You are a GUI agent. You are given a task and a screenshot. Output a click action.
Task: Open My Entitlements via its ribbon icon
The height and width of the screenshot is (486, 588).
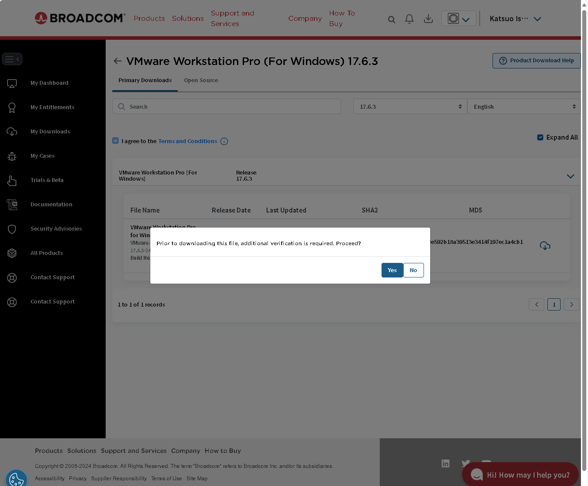coord(12,107)
